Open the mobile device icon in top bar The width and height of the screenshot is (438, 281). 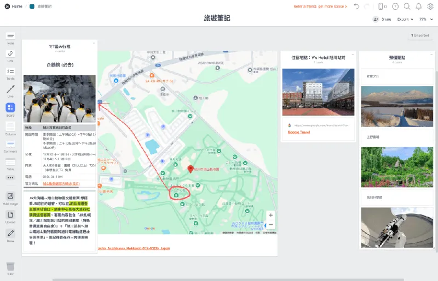click(x=381, y=6)
